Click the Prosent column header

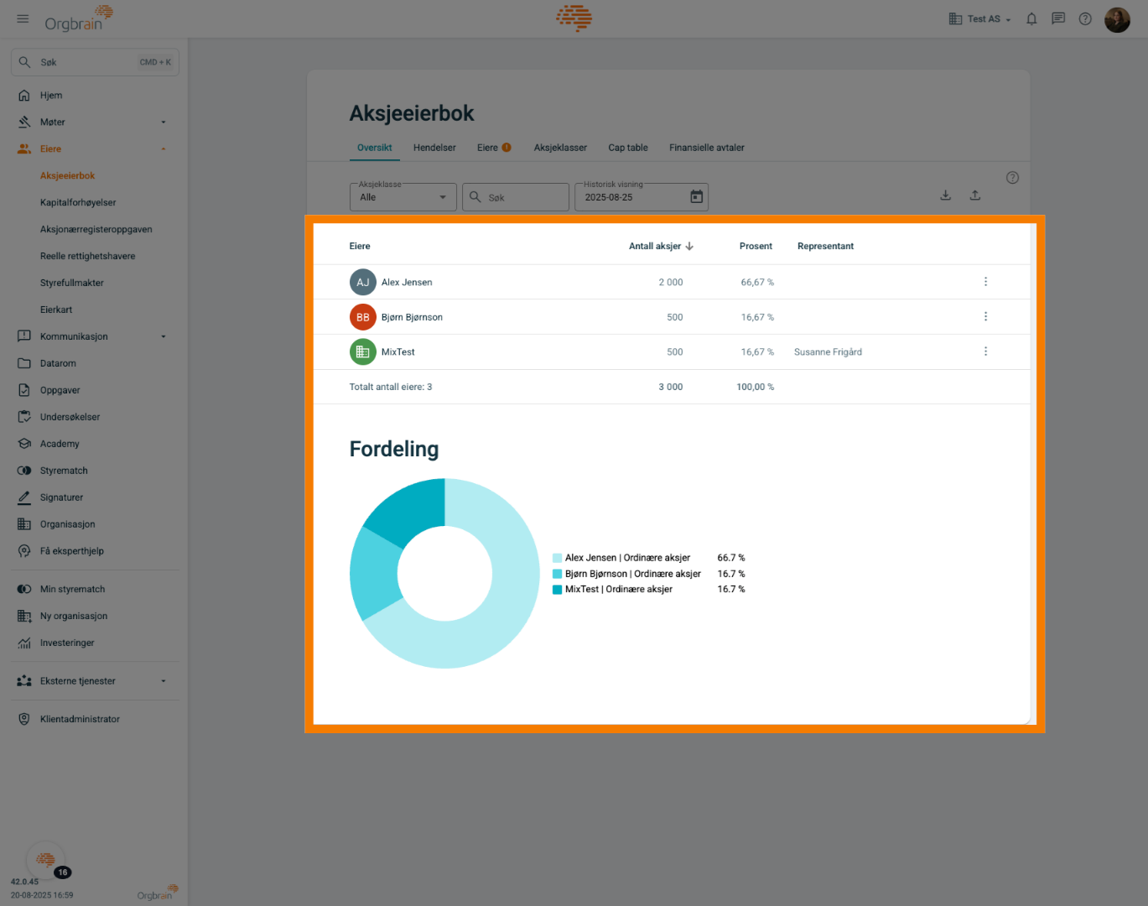[756, 247]
